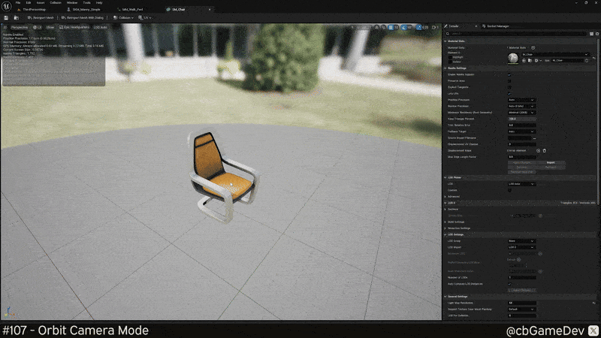The height and width of the screenshot is (338, 601).
Task: Toggle the Highlight material checkbox
Action: pyautogui.click(x=450, y=57)
